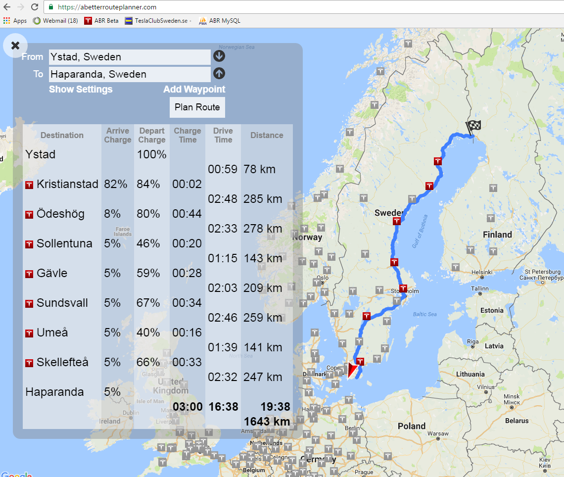Click the checkered finish flag on the map
This screenshot has height=477, width=564.
coord(473,127)
